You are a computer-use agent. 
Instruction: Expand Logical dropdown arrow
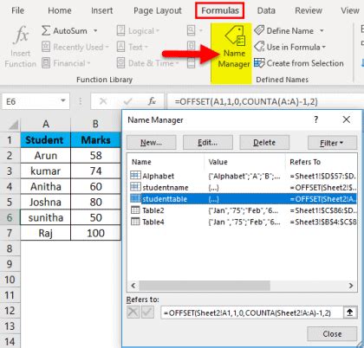point(158,31)
